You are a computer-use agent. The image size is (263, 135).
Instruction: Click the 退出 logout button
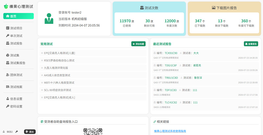30,132
